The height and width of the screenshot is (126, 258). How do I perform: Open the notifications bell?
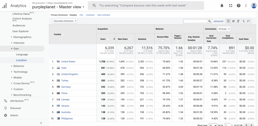tap(222, 6)
